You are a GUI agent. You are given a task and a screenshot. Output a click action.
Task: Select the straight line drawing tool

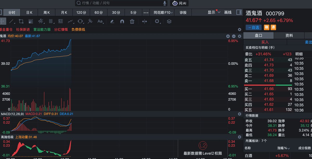[x=11, y=21]
